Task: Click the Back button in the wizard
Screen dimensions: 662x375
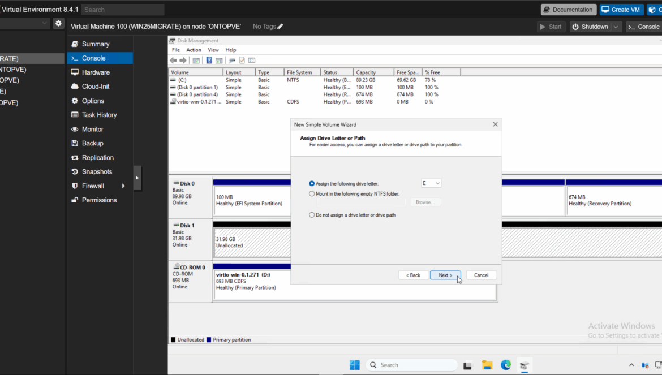Action: [x=414, y=275]
